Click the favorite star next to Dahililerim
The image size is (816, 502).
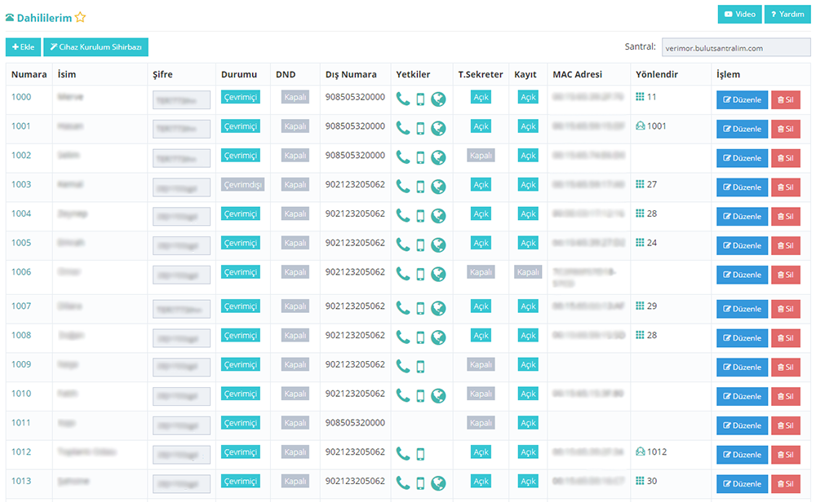tap(80, 17)
